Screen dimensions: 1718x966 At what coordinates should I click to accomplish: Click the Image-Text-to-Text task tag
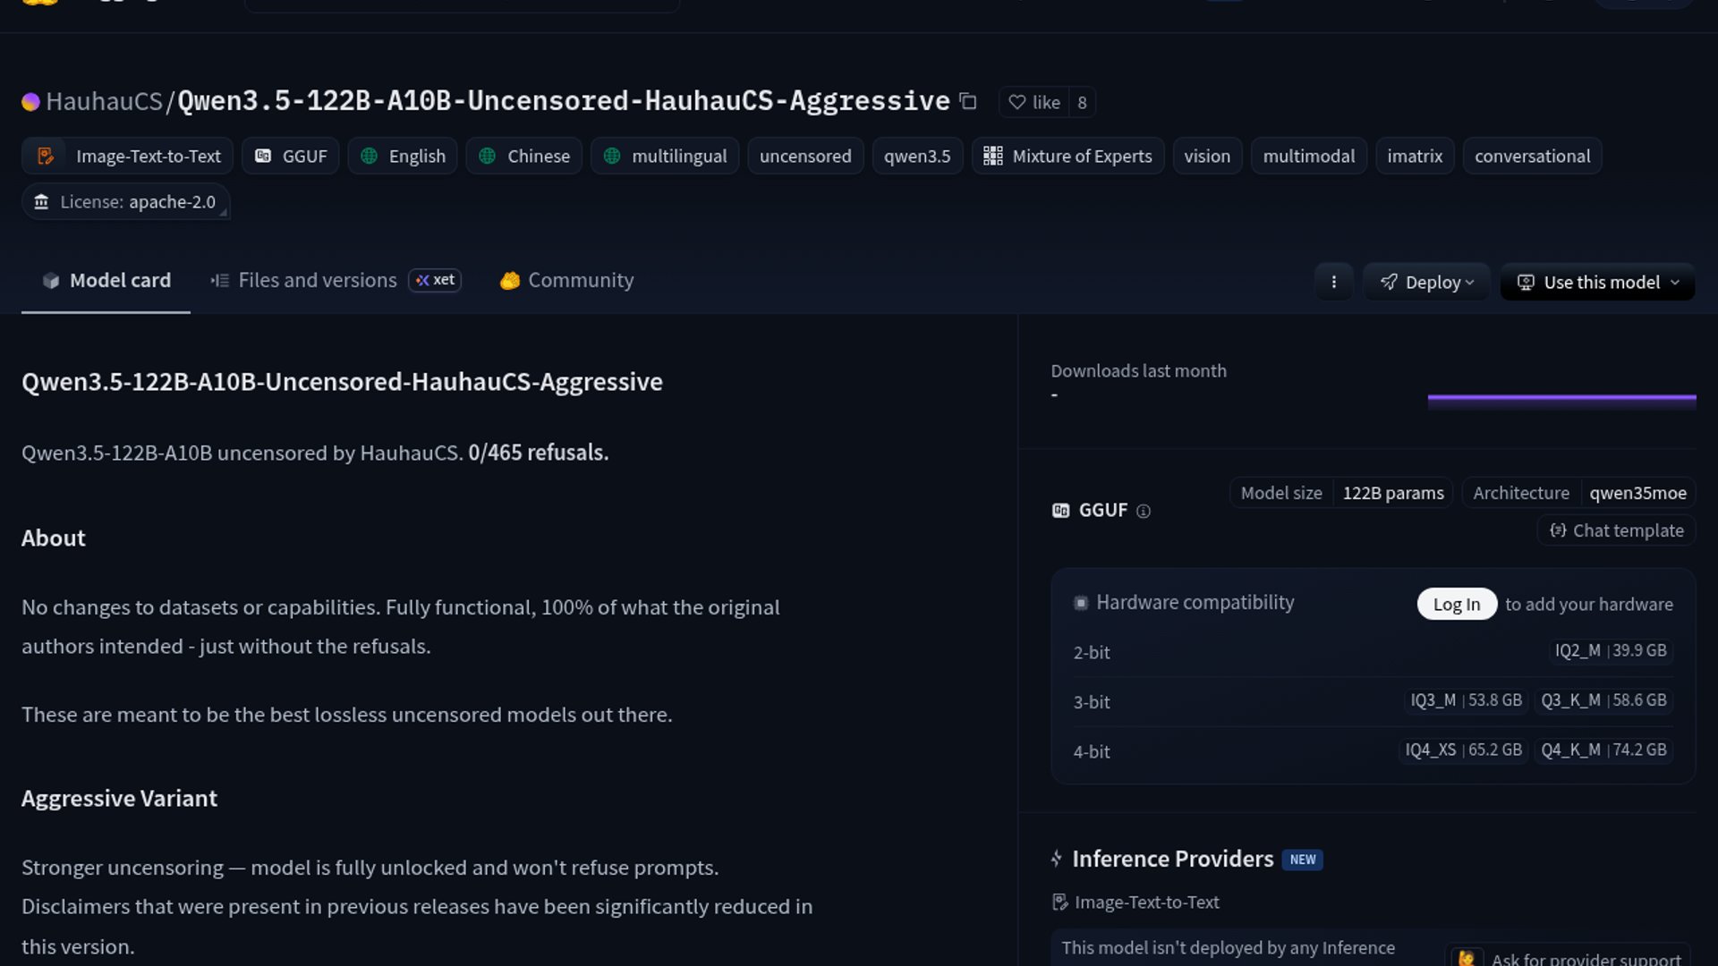point(128,156)
